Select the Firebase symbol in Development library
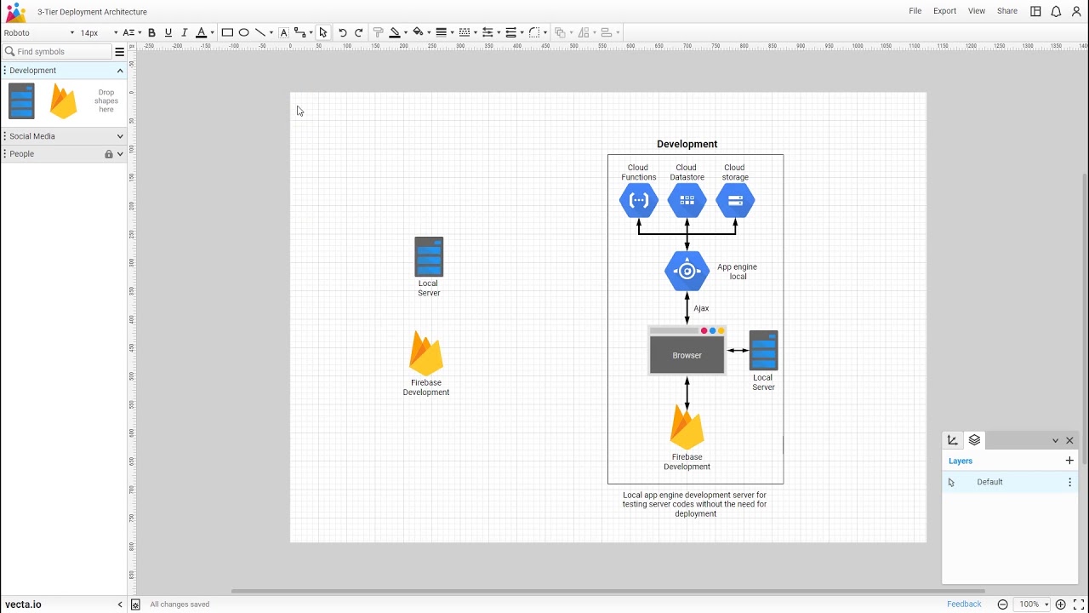The image size is (1089, 613). click(63, 100)
